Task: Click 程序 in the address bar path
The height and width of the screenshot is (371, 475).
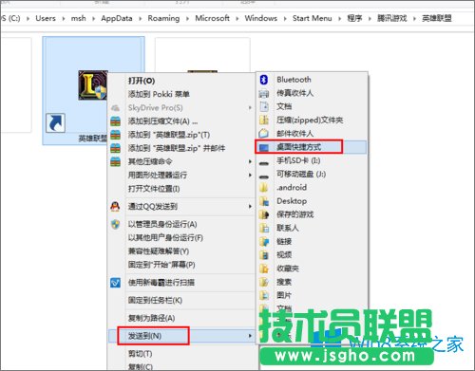Action: (x=354, y=18)
